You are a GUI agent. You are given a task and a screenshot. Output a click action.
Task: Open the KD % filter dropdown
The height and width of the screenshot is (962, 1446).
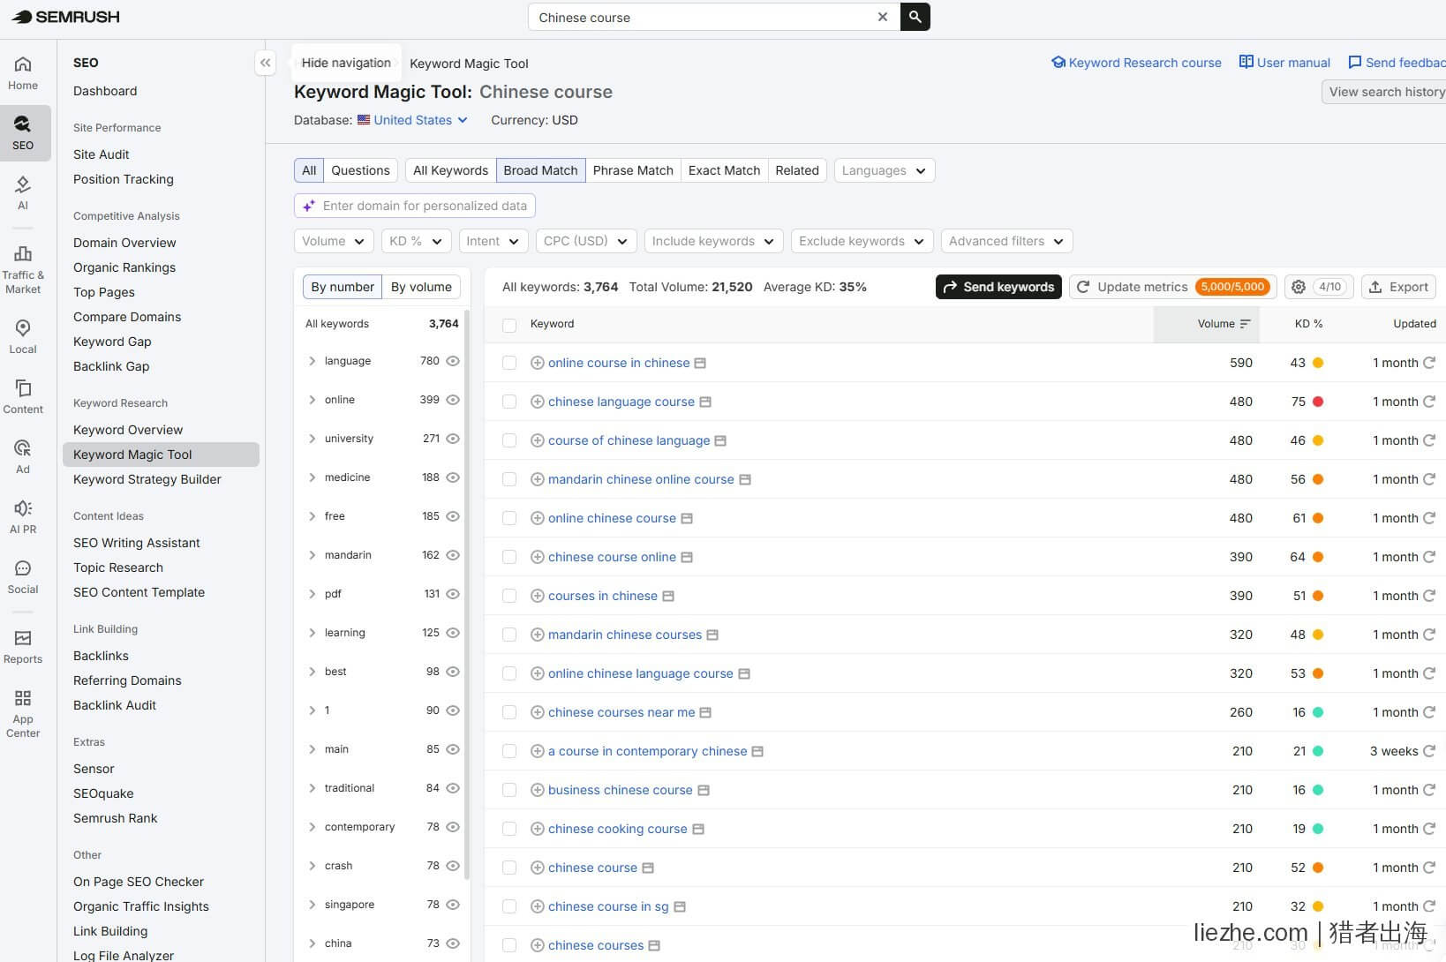pyautogui.click(x=417, y=241)
